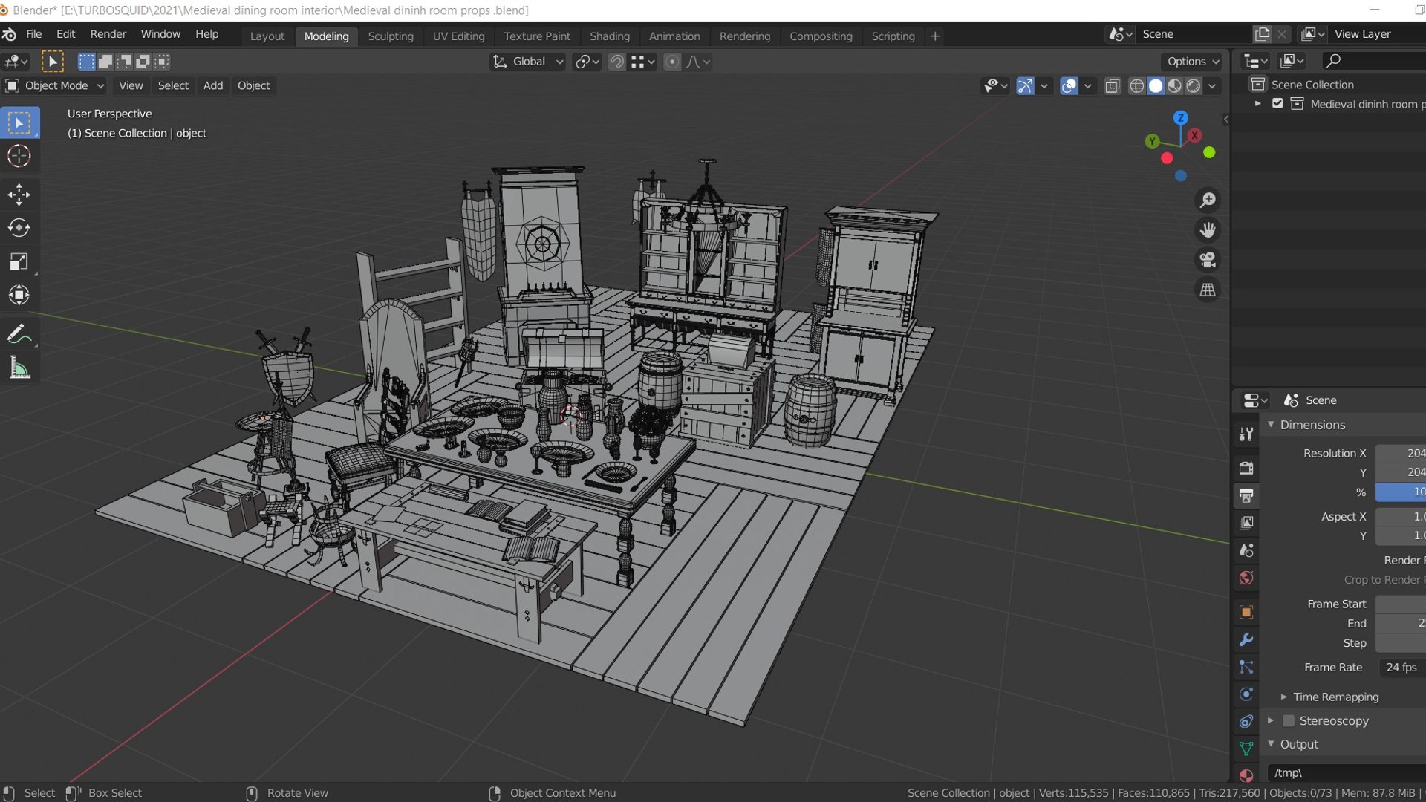Open the Add menu in viewport header

(x=212, y=85)
